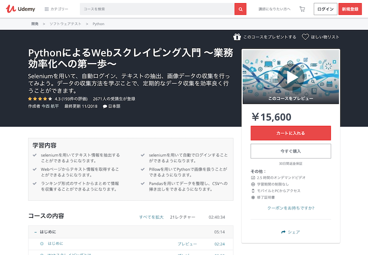This screenshot has width=368, height=255.
Task: Open the カテゴリー grid menu
Action: (56, 9)
